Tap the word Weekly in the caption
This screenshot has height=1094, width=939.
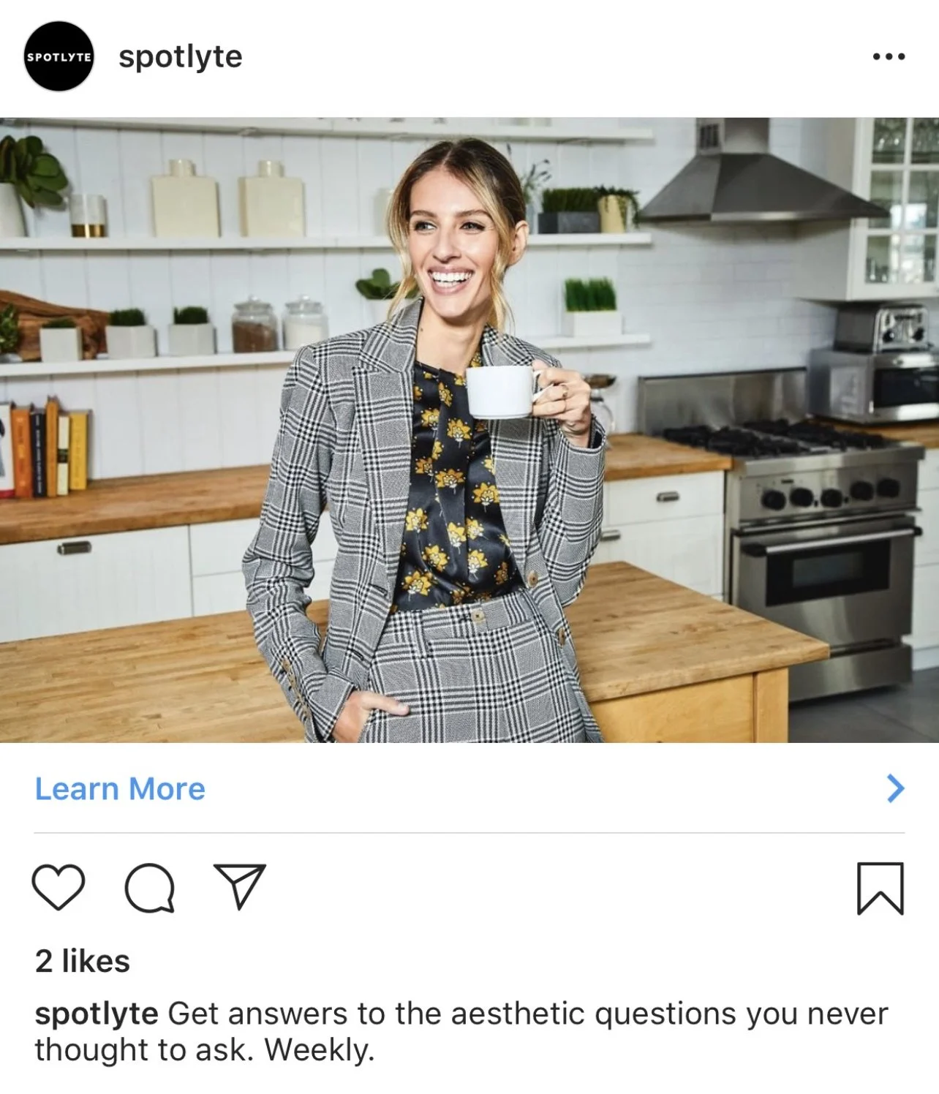click(x=320, y=1050)
